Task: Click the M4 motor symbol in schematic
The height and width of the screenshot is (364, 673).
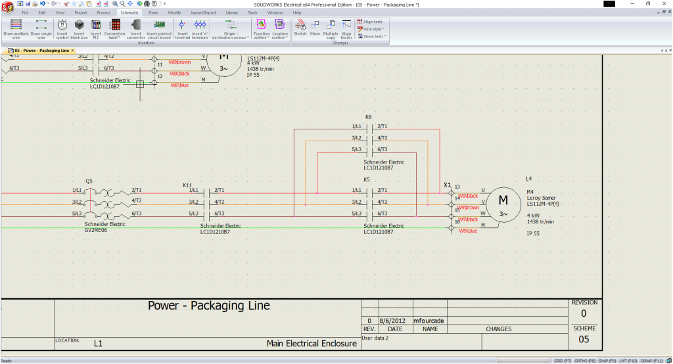Action: 503,202
